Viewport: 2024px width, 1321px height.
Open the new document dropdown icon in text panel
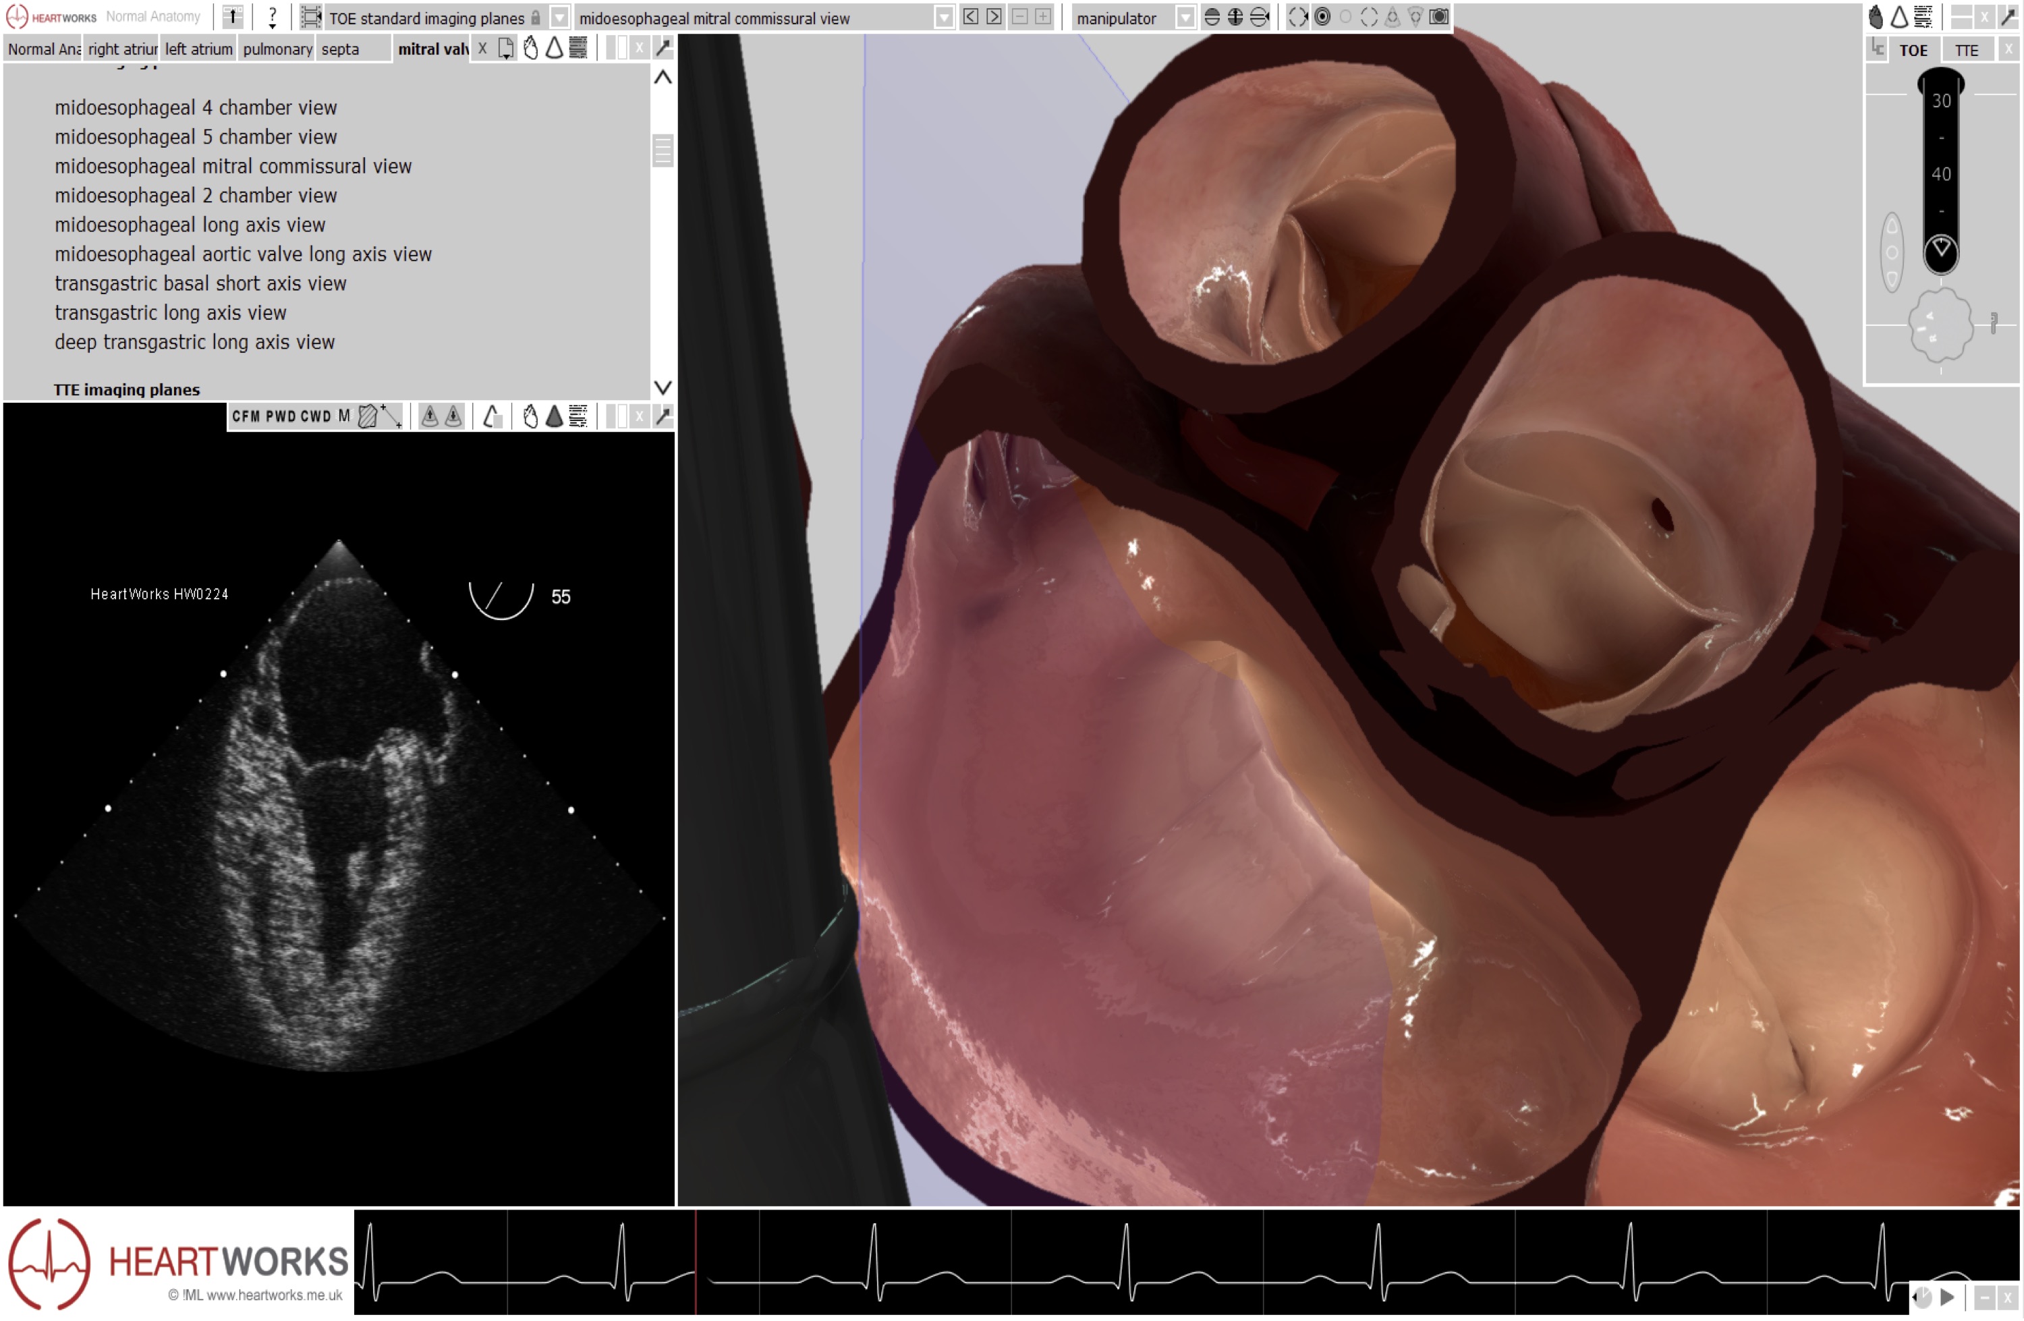(x=506, y=49)
